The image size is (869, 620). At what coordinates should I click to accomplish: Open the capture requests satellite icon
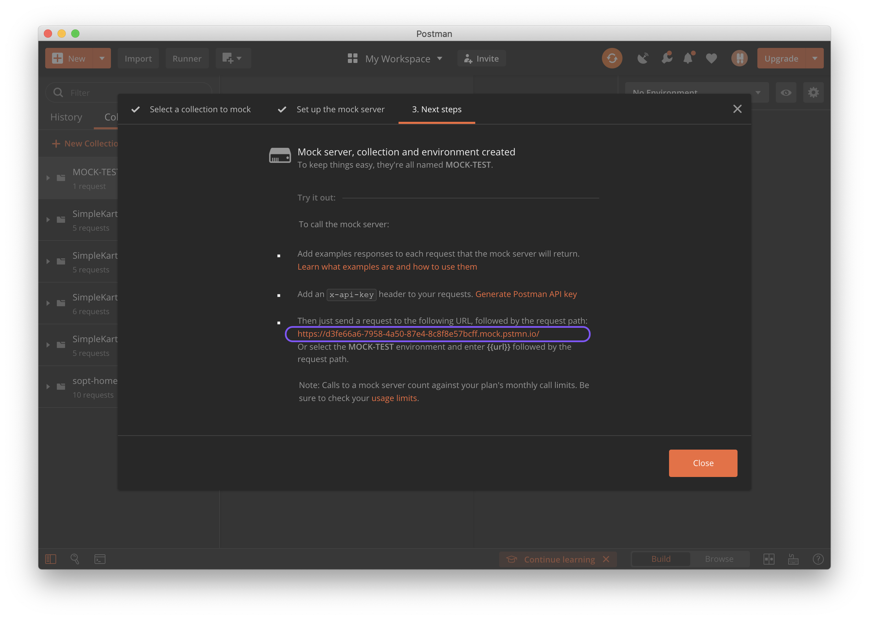pyautogui.click(x=642, y=59)
